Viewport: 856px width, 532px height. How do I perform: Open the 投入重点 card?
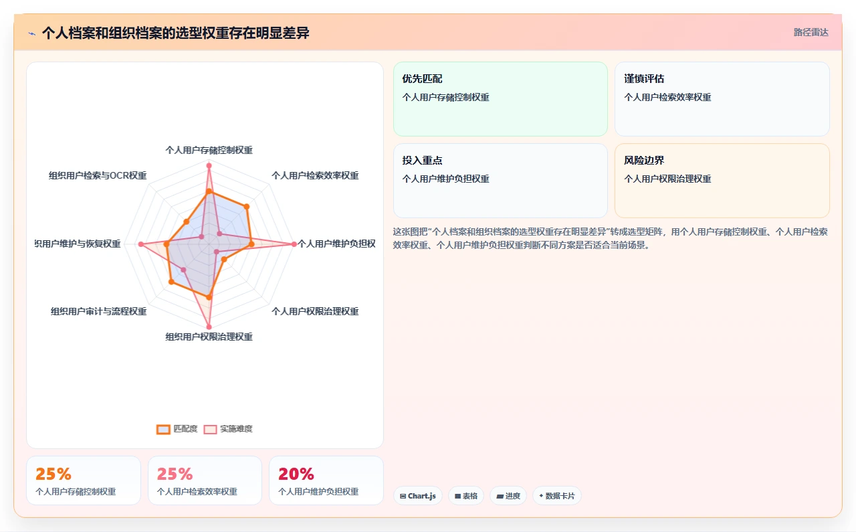[500, 181]
